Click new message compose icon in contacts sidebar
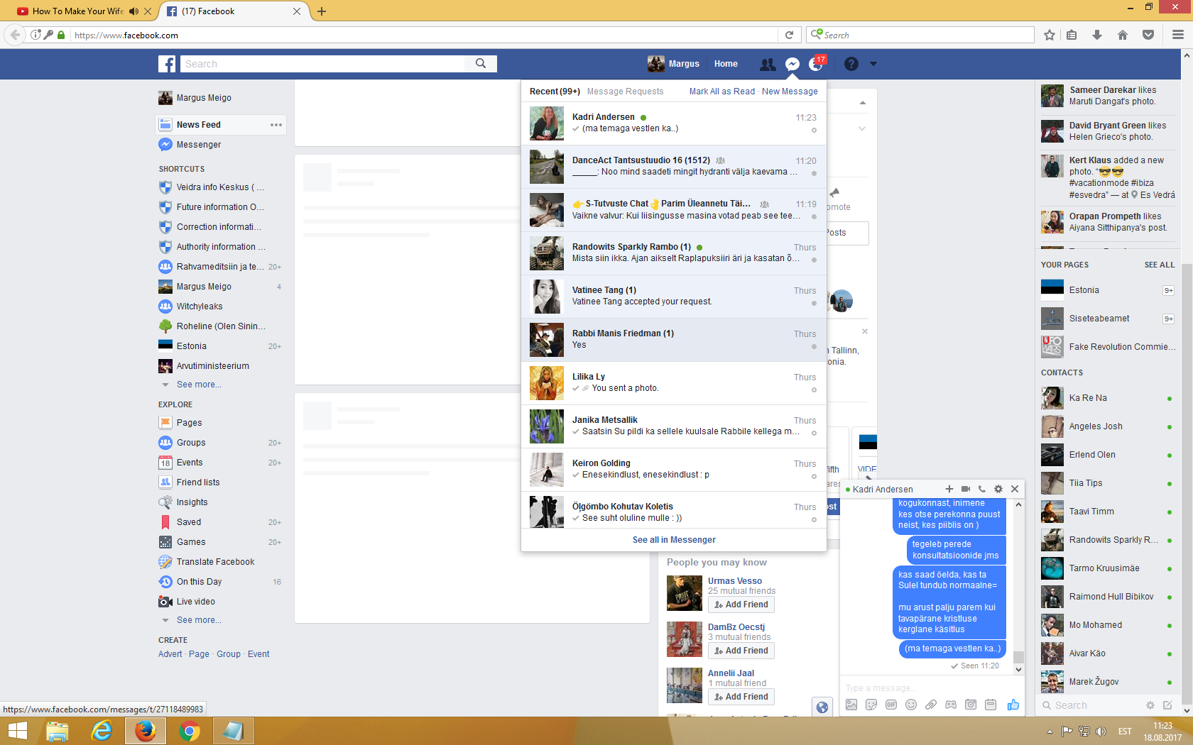 [x=1167, y=705]
